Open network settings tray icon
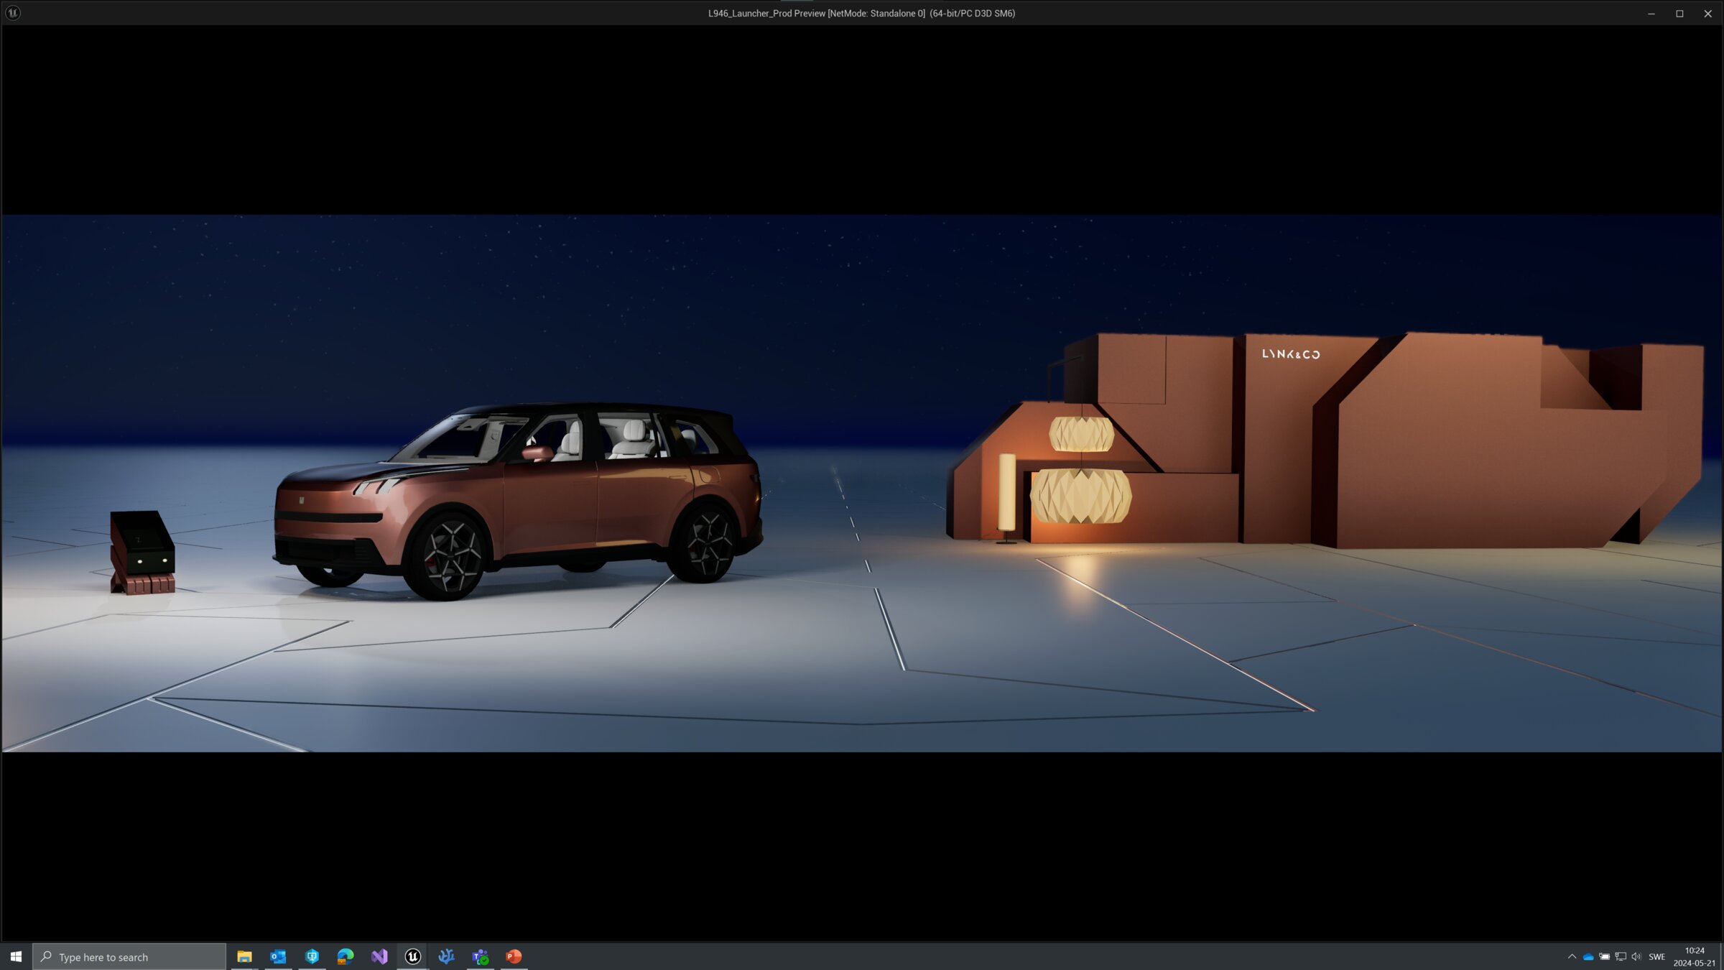1724x970 pixels. pos(1621,956)
